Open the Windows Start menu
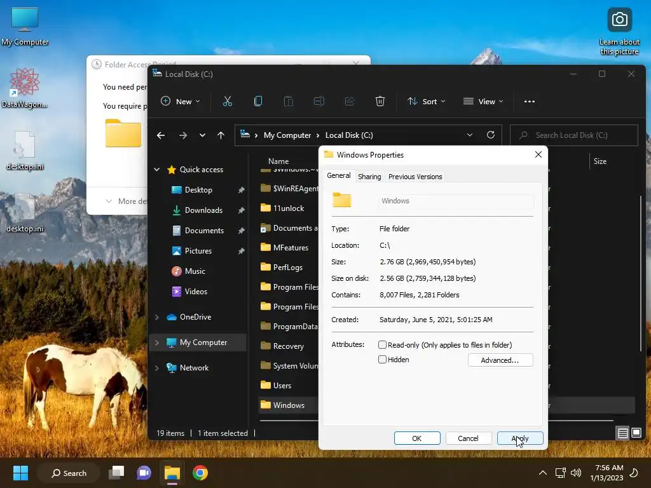 [20, 473]
